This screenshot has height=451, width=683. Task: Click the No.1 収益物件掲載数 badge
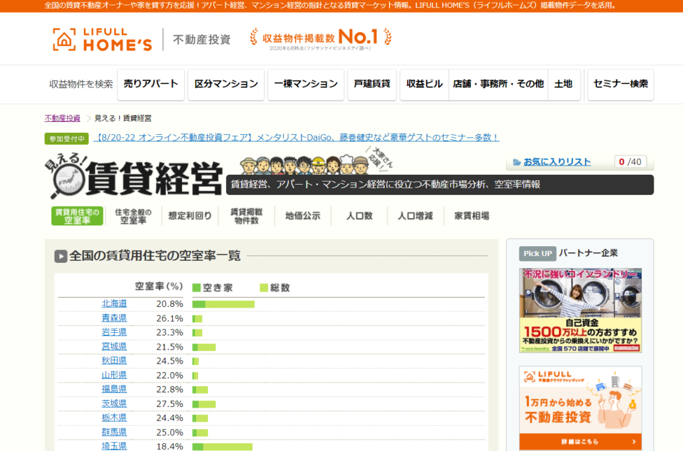[321, 37]
